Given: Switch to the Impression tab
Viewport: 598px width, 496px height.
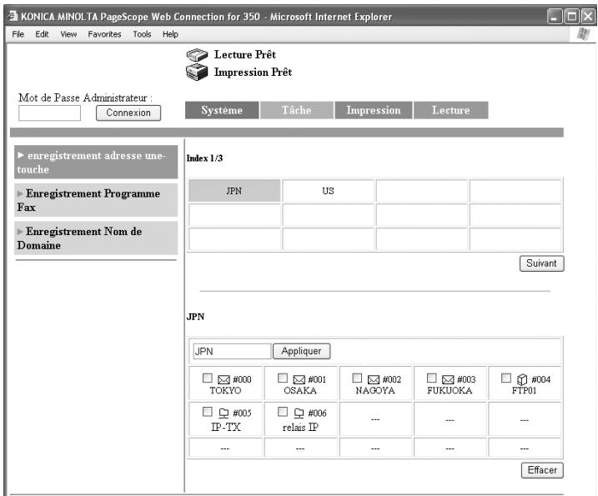Looking at the screenshot, I should [374, 110].
